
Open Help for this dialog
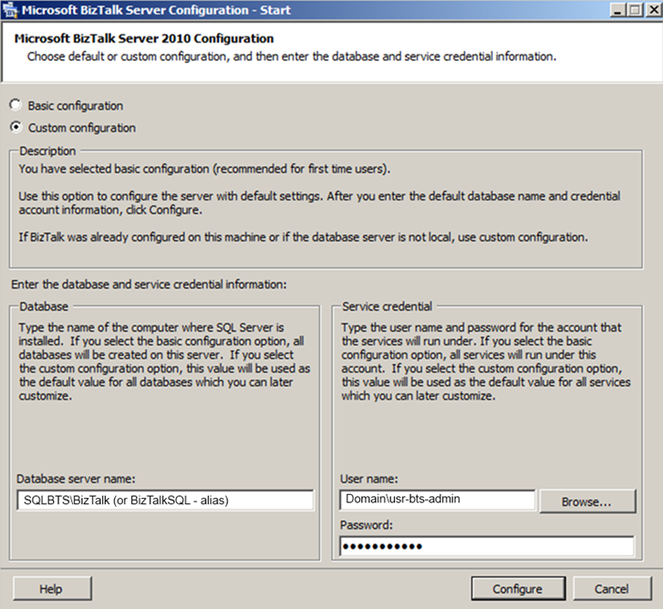(x=51, y=589)
